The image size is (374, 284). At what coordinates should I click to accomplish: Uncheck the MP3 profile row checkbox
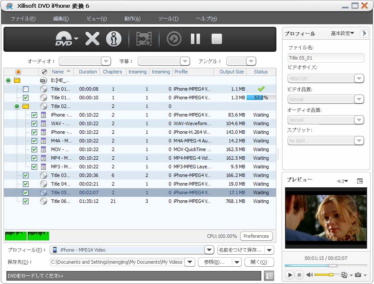(34, 167)
